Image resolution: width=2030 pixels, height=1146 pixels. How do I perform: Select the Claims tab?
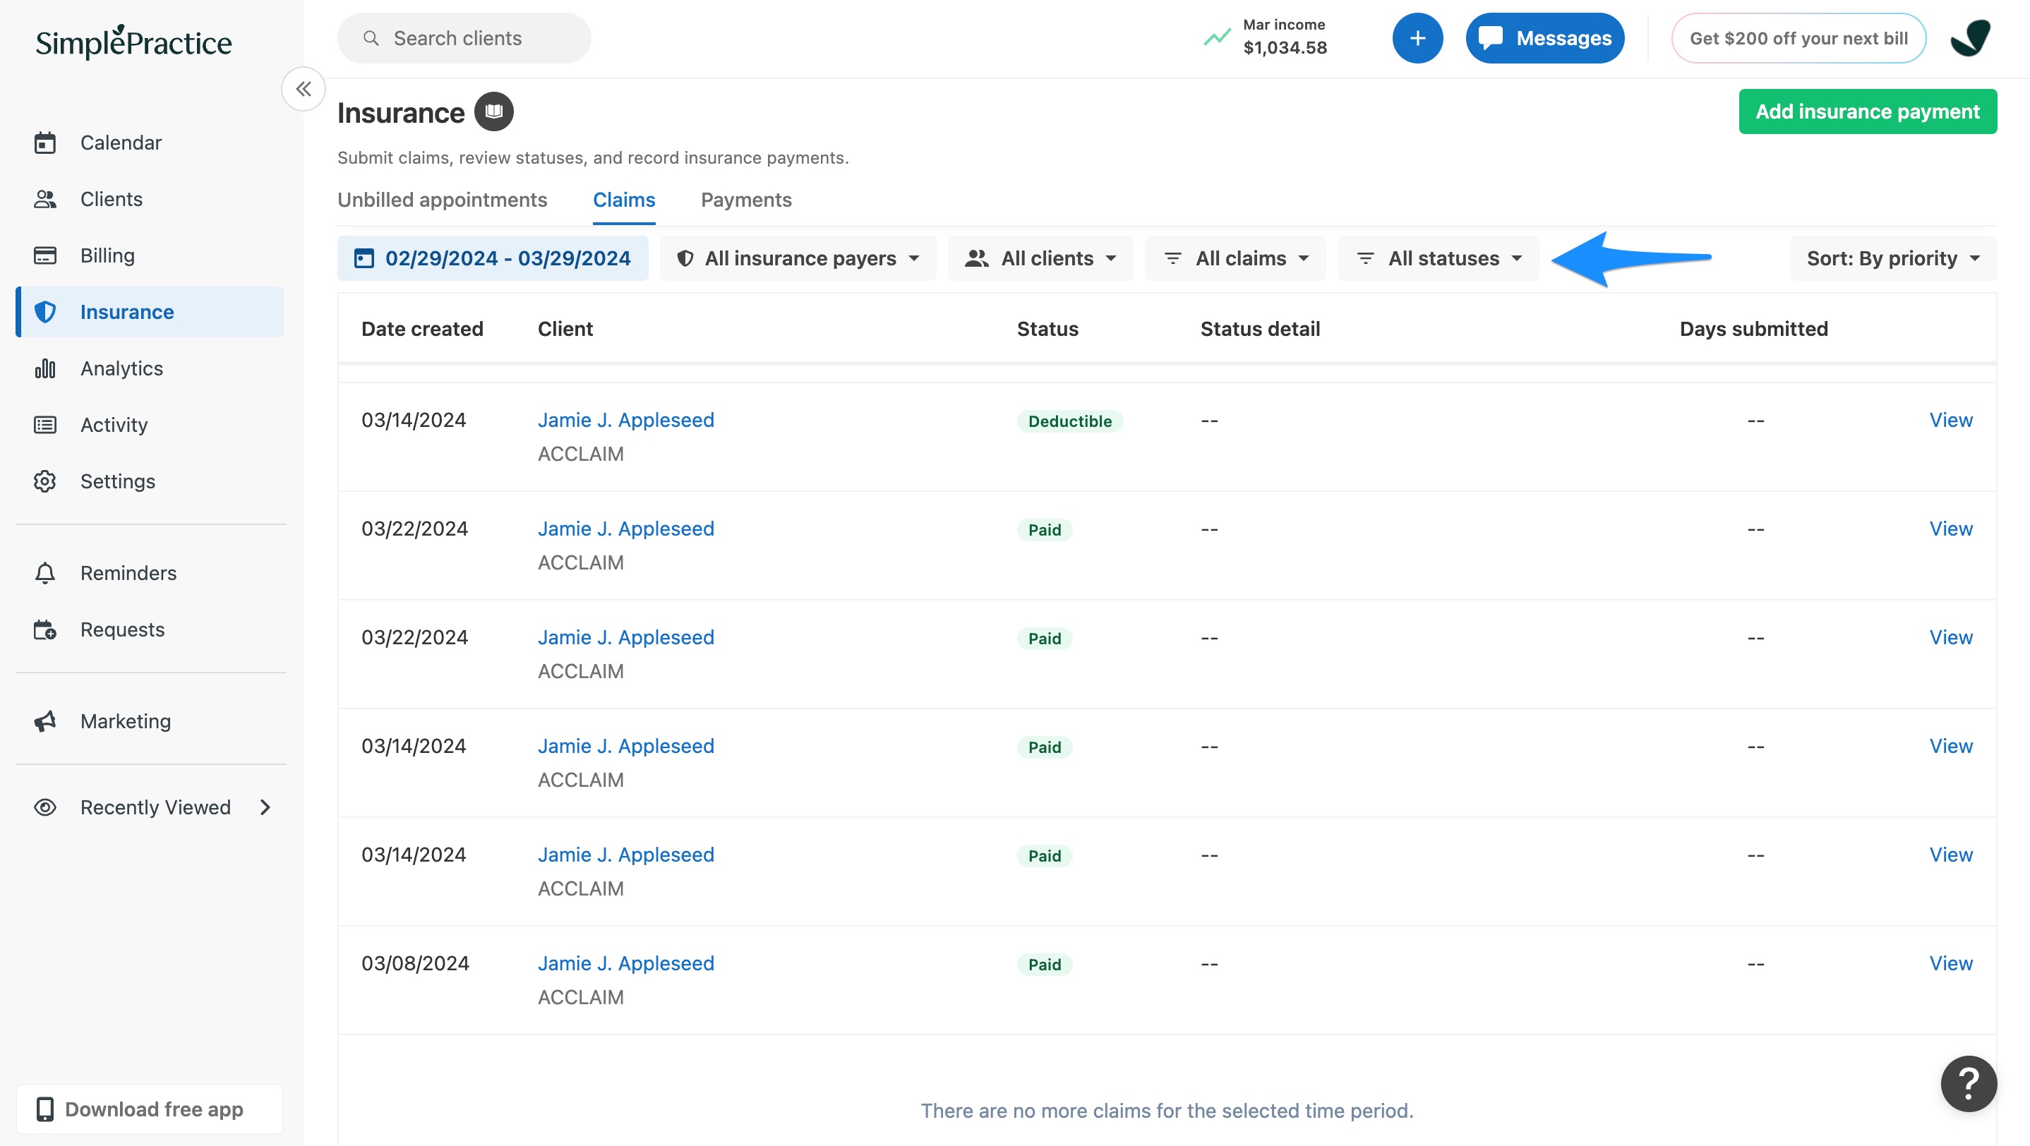pyautogui.click(x=624, y=200)
